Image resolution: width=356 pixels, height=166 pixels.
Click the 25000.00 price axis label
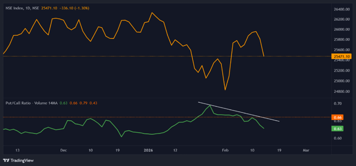click(x=342, y=81)
